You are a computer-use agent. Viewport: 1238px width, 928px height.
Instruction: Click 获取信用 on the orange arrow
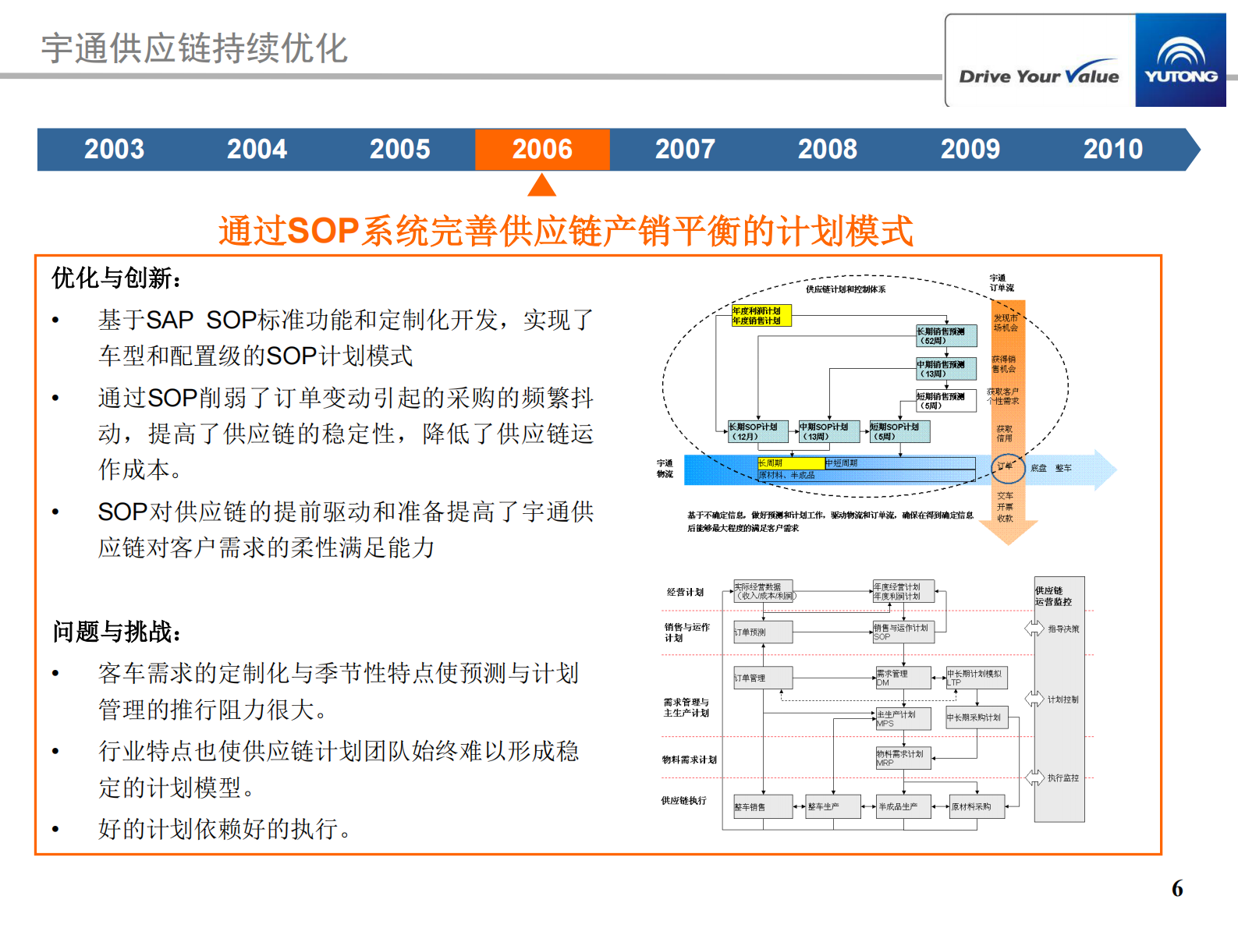[x=1004, y=434]
